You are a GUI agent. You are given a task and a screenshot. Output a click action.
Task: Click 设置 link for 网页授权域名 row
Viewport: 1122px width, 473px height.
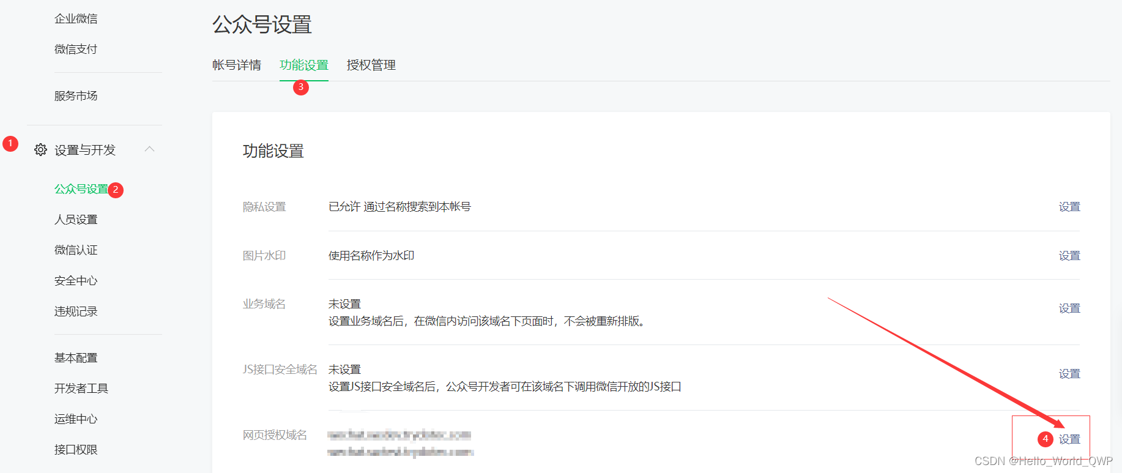pyautogui.click(x=1069, y=439)
